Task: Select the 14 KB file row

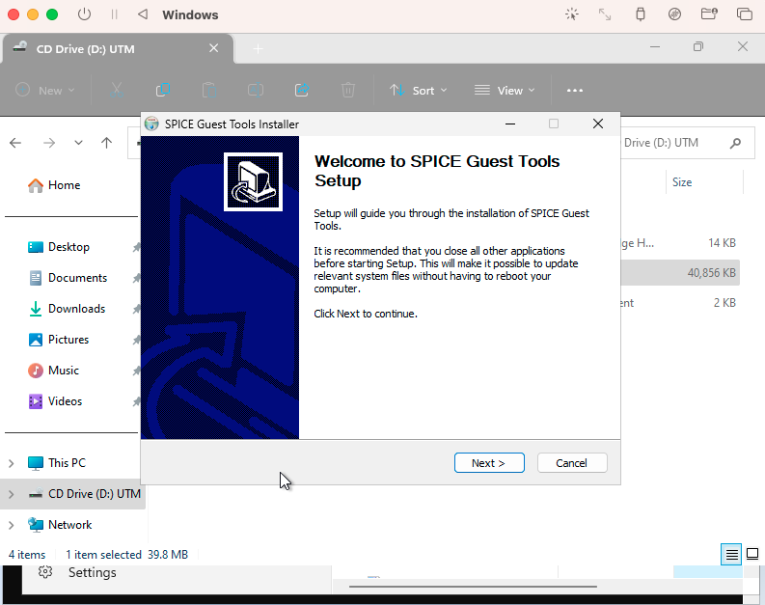Action: pyautogui.click(x=680, y=243)
